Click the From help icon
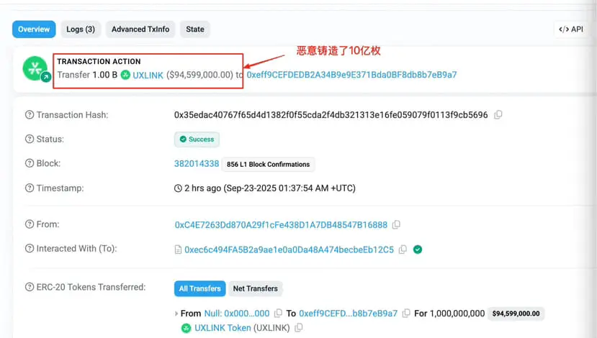Screen dimensions: 597x338 (x=30, y=224)
